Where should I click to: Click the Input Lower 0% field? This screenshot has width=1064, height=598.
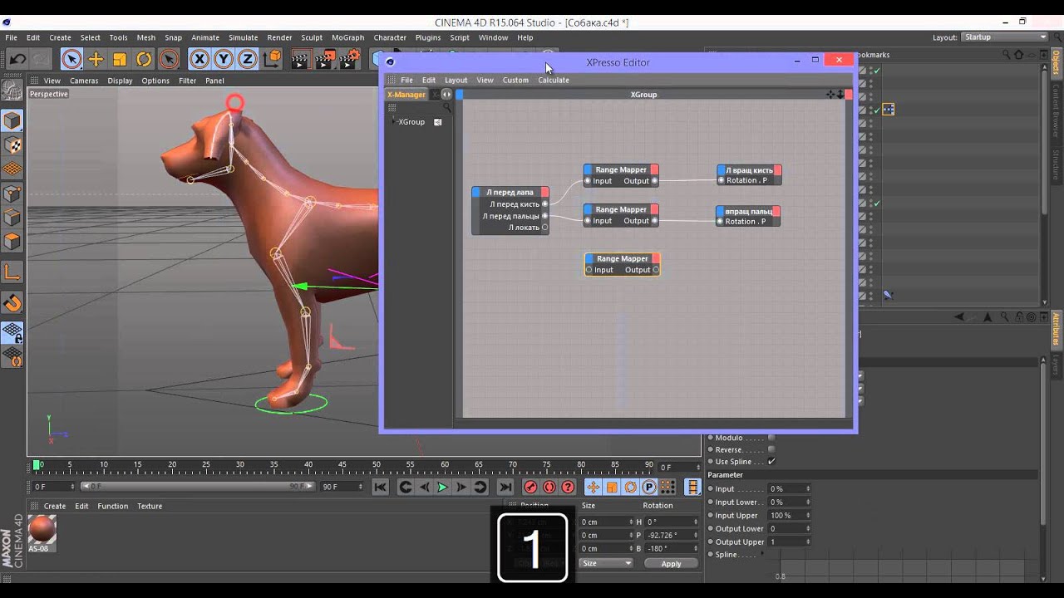[790, 502]
